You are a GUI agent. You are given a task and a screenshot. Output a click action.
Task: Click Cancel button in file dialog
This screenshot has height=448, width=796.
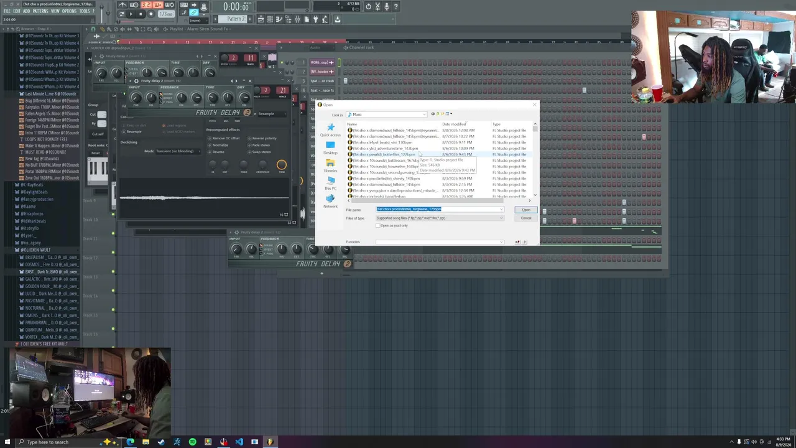(526, 218)
